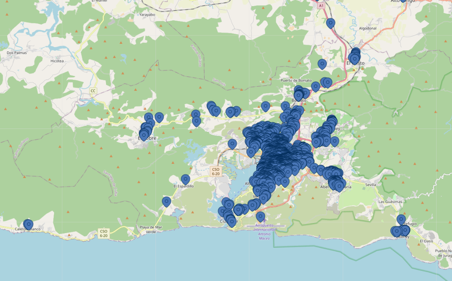Click the Las Guásimas place label
This screenshot has height=281, width=452.
tap(390, 202)
